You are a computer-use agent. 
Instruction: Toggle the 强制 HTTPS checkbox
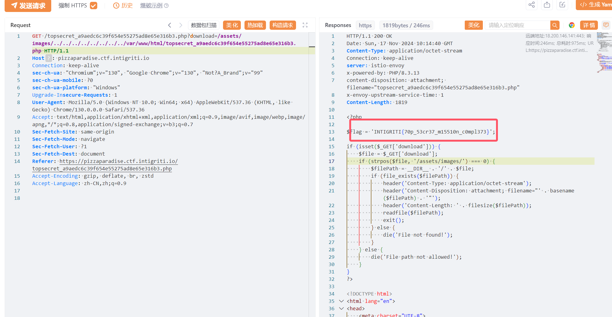(x=94, y=6)
